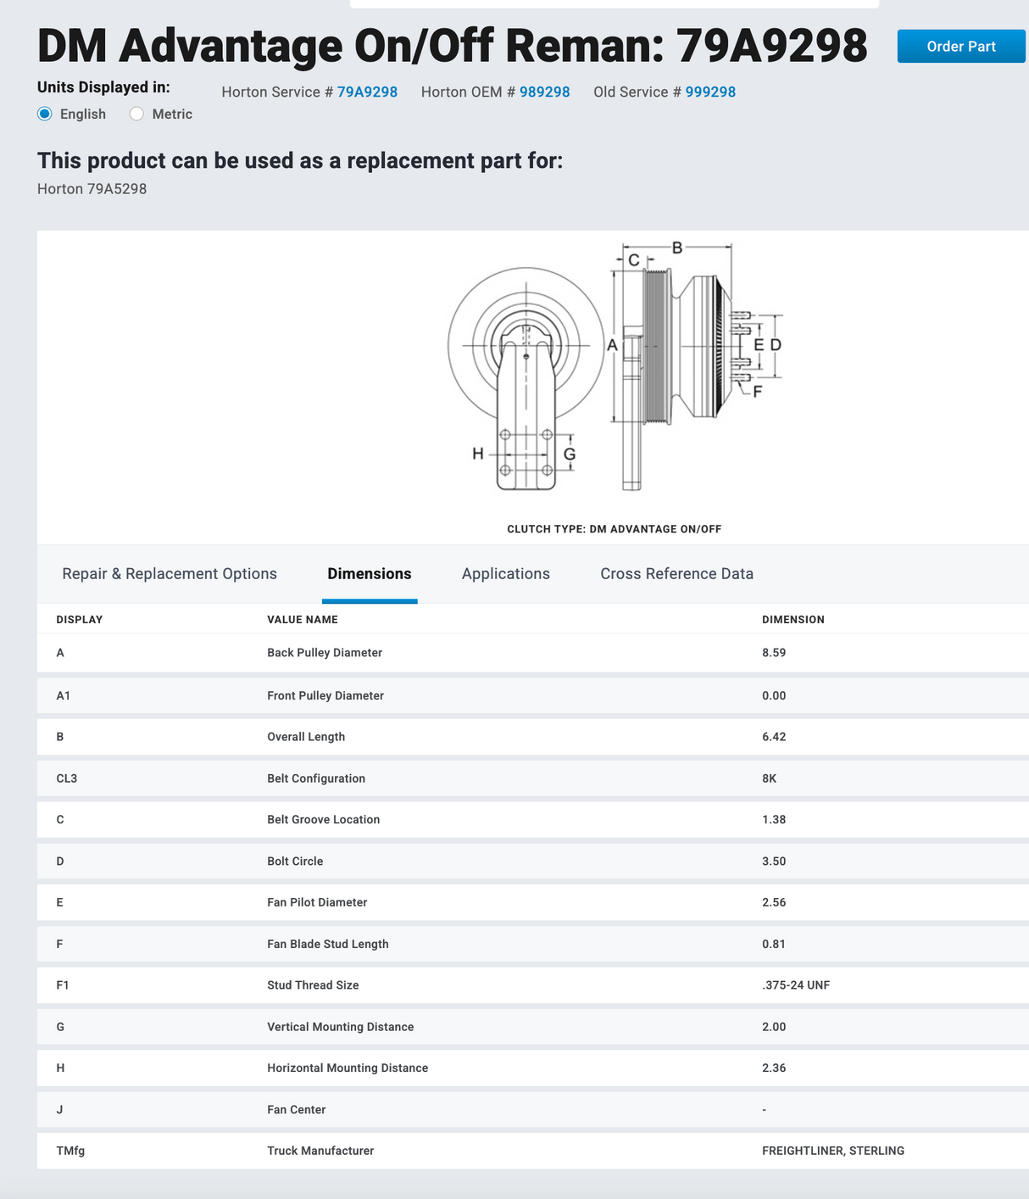
Task: Click the VALUE NAME column header
Action: (303, 620)
